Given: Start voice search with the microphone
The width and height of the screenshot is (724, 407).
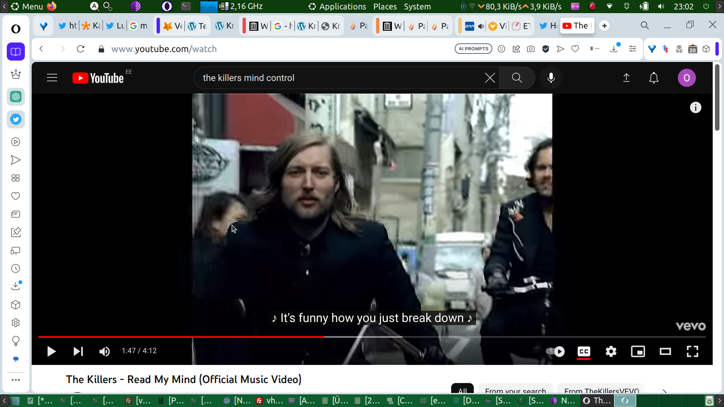Looking at the screenshot, I should [551, 78].
